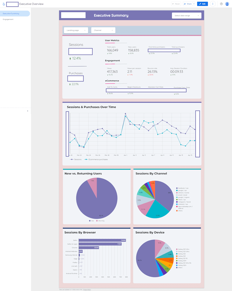Click the New users value 158,835
Screen dimensions: 232x291
(x=133, y=50)
